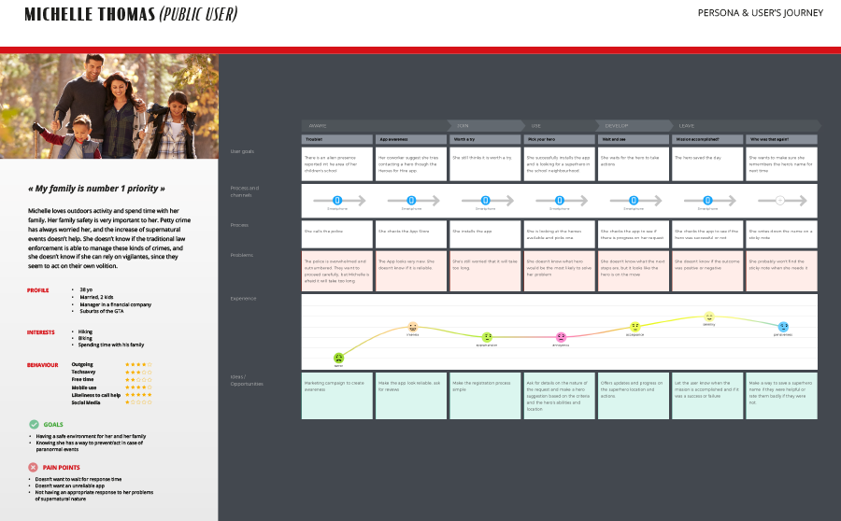Click the empty plus channel circle in last column
The image size is (841, 521).
(x=780, y=200)
